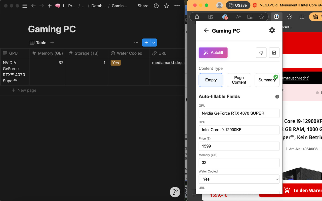Open the Memory (GB) column header

pyautogui.click(x=48, y=53)
